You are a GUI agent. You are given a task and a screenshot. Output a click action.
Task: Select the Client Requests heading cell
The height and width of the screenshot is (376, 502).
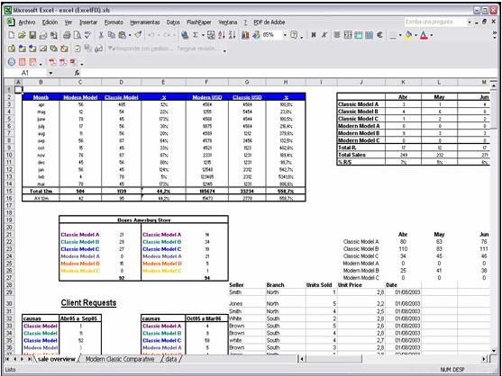click(88, 302)
